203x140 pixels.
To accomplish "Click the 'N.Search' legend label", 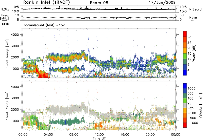I will [196, 9].
